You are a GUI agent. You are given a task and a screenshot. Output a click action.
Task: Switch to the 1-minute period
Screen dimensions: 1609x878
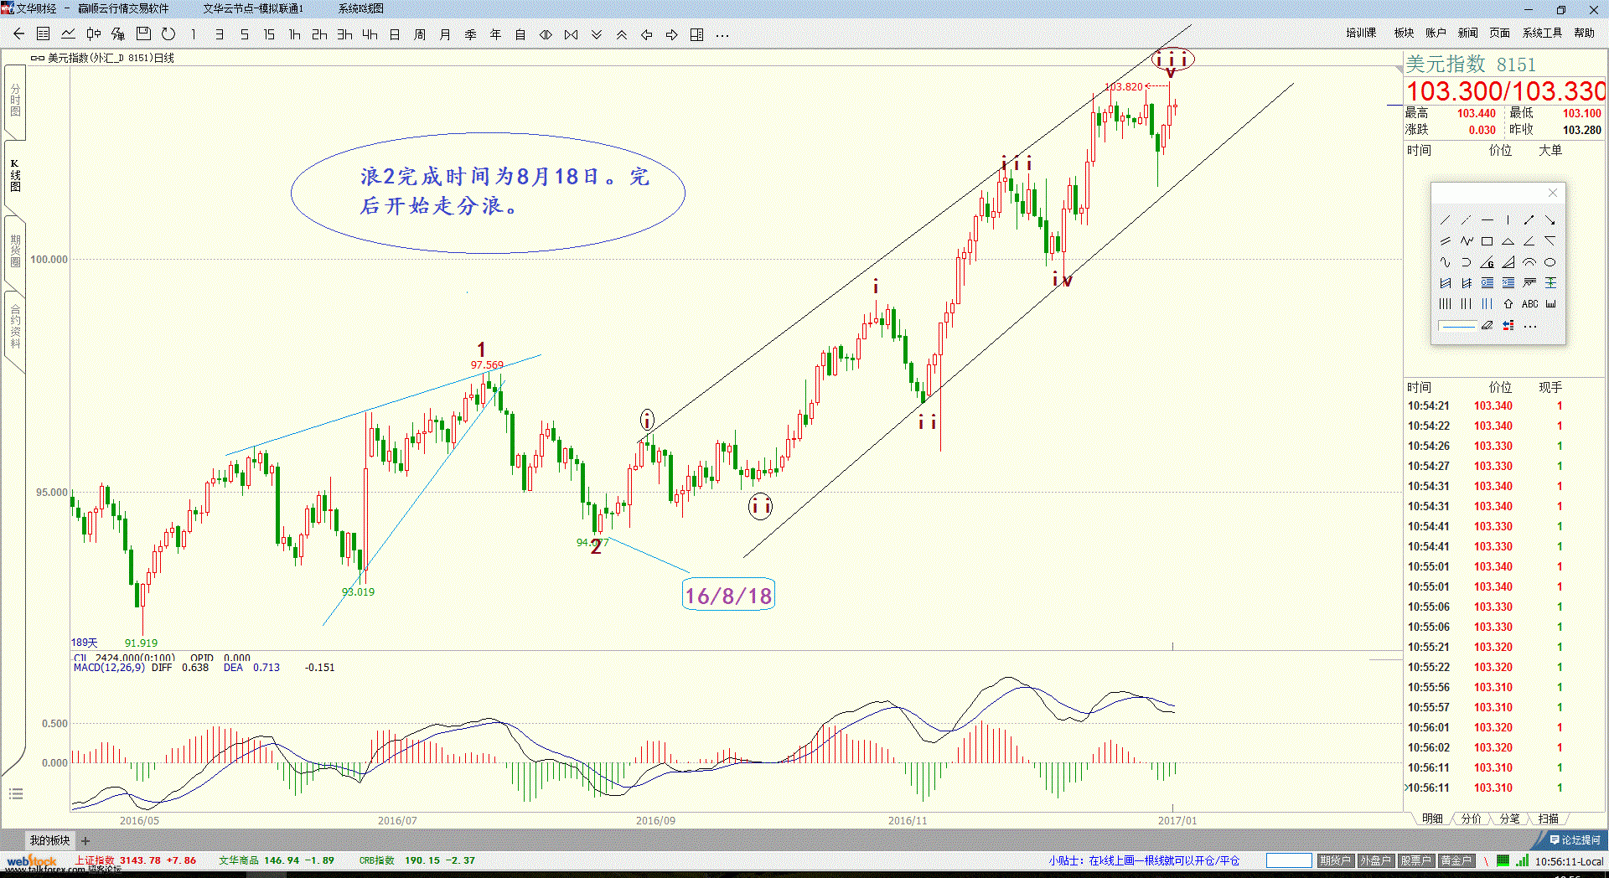tap(194, 34)
